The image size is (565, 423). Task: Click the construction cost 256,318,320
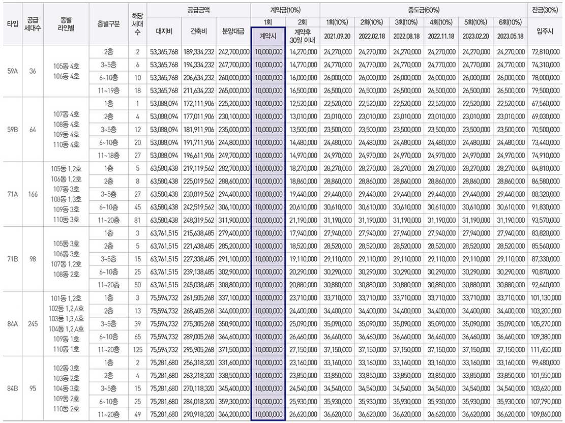click(199, 362)
